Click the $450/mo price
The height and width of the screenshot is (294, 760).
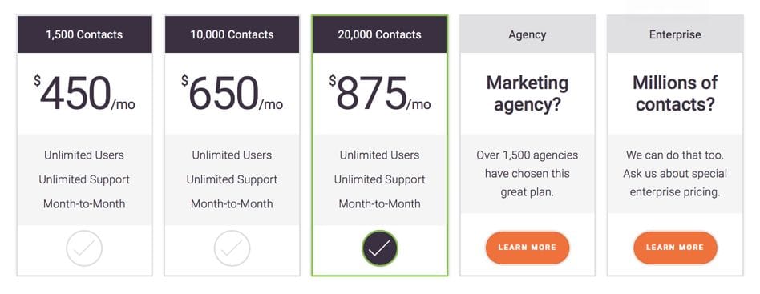(84, 92)
